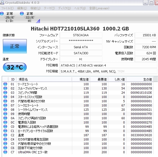Click status icon for C5 代替処理保留中のセクタ数

tap(5, 143)
